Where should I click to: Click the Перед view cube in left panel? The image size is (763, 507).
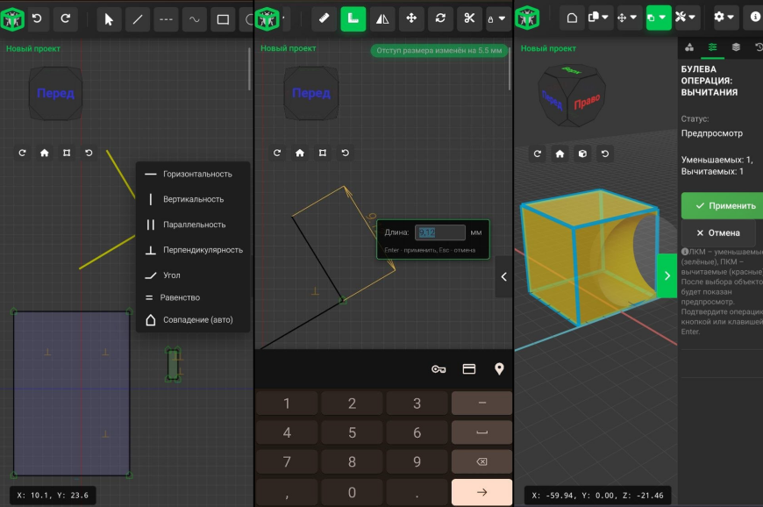click(55, 94)
